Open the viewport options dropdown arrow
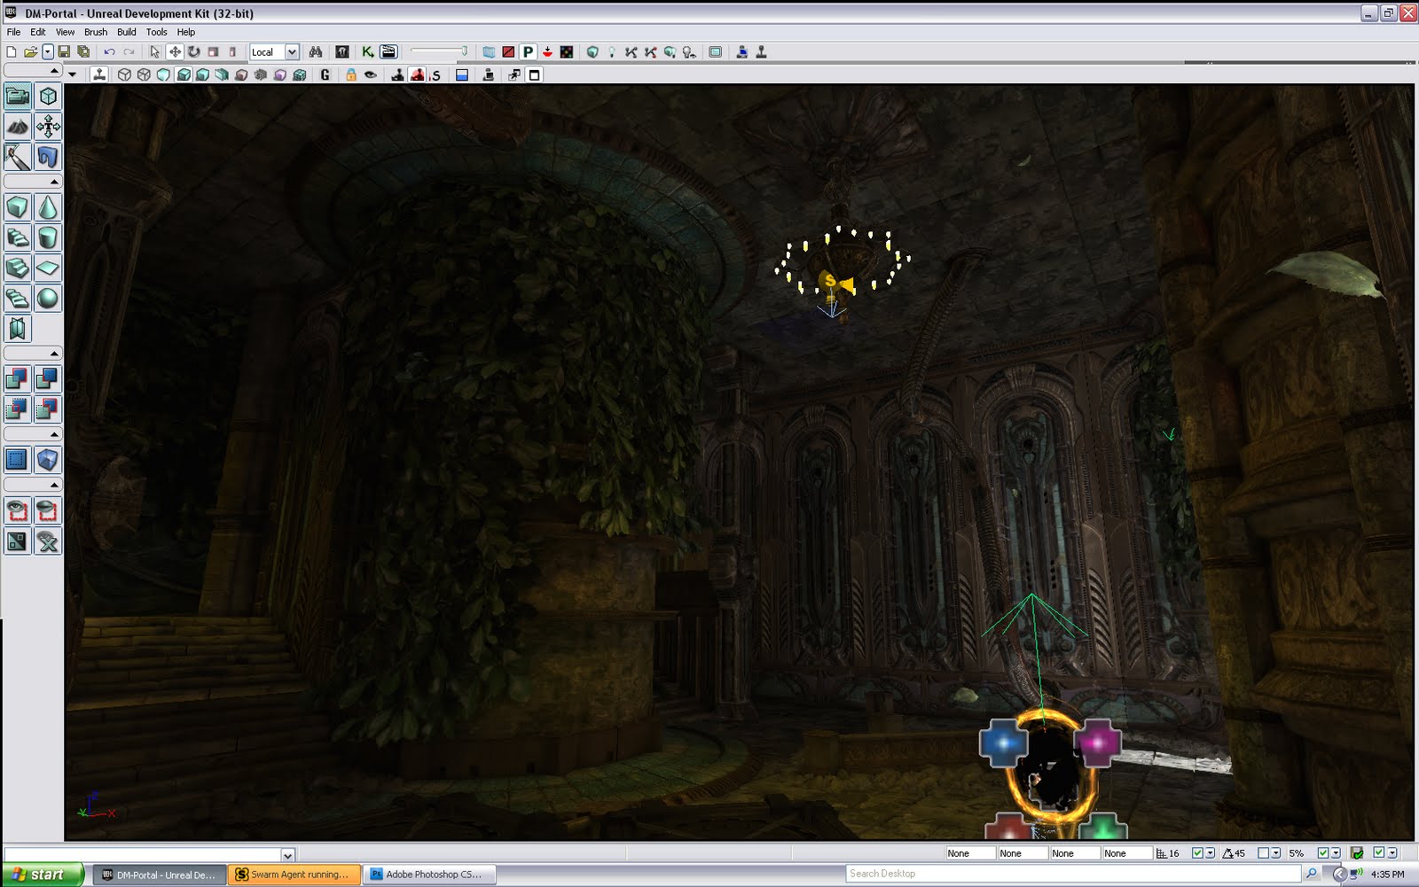This screenshot has width=1419, height=887. (73, 75)
